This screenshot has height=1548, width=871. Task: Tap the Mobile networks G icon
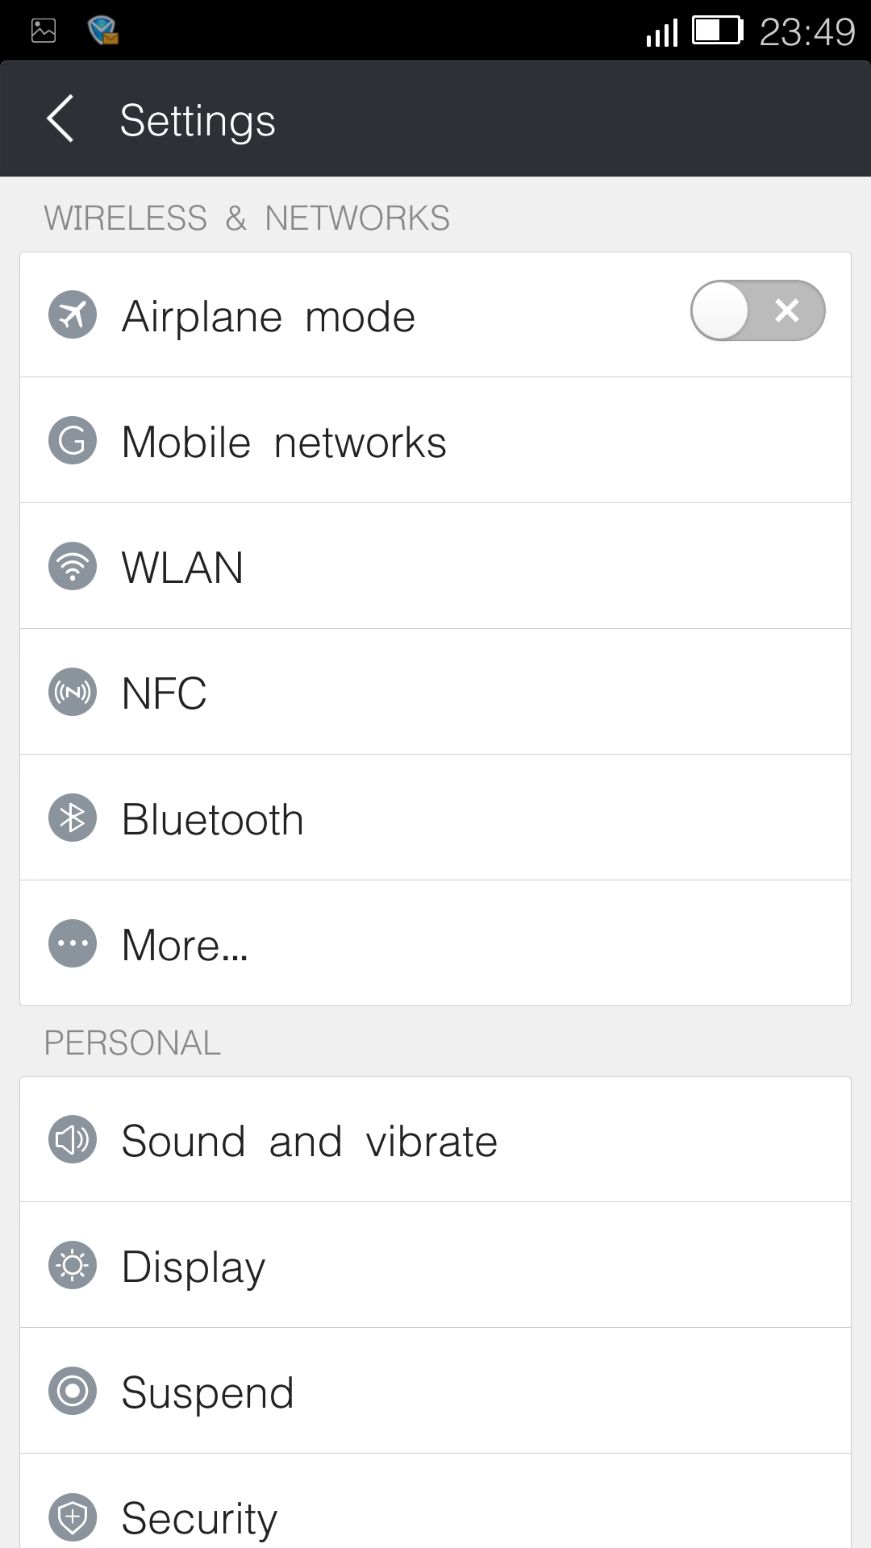click(73, 440)
